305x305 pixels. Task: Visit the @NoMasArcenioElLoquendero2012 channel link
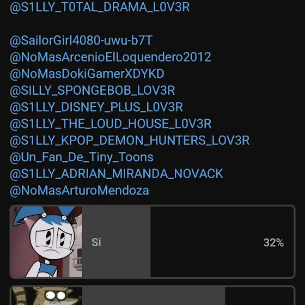point(111,57)
